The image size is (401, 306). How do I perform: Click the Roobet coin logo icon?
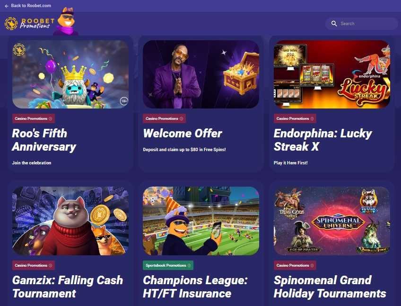11,24
